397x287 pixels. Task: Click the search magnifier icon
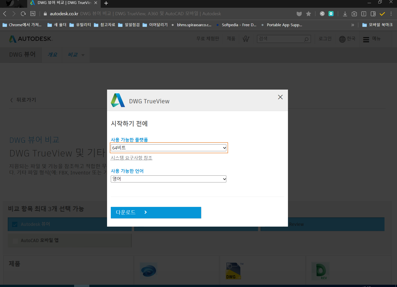(x=306, y=39)
